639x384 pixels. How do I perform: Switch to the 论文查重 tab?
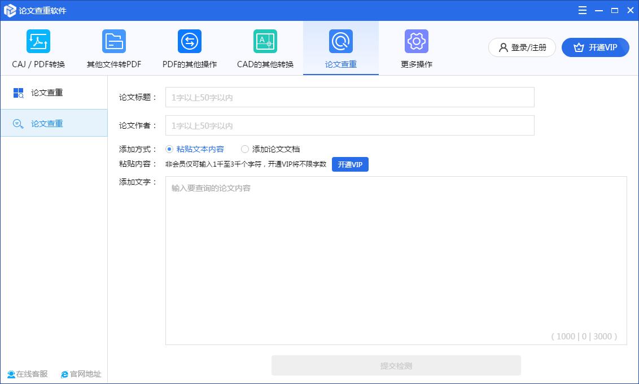[x=341, y=64]
